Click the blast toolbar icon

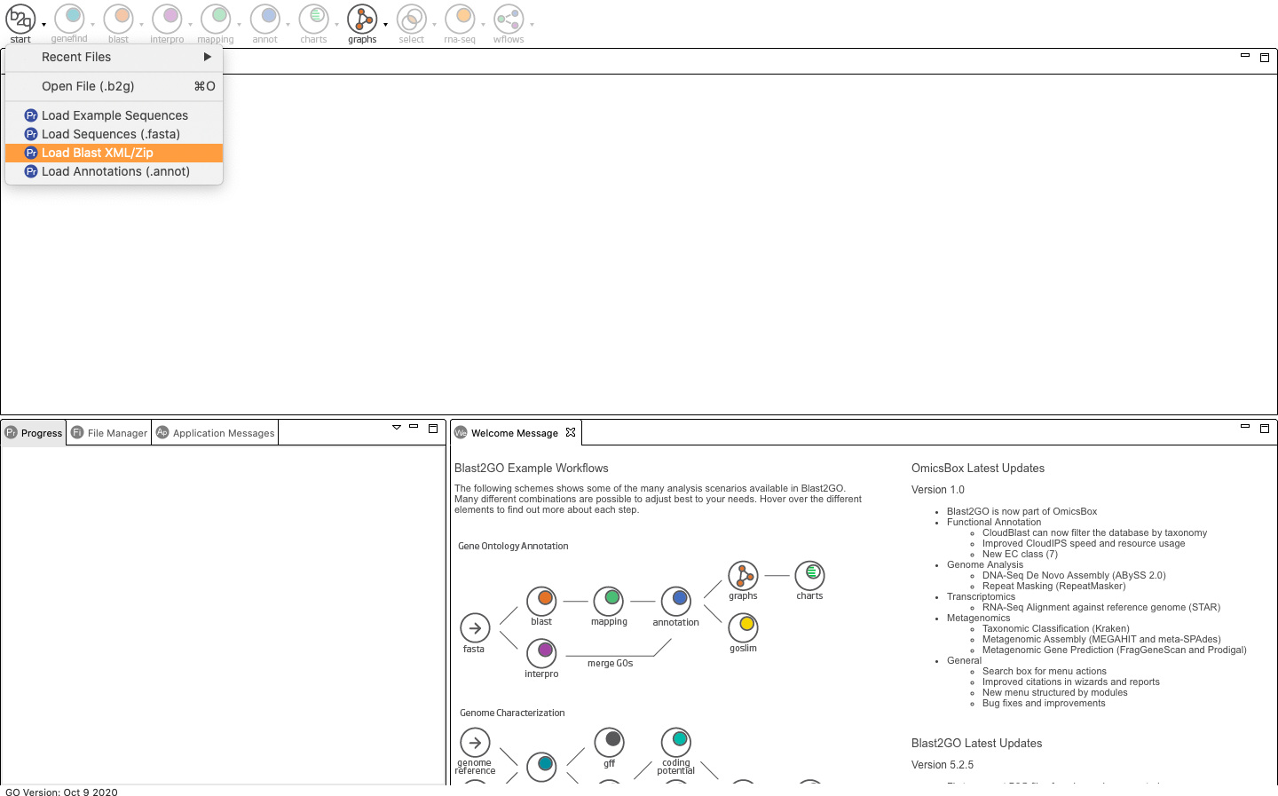[118, 19]
